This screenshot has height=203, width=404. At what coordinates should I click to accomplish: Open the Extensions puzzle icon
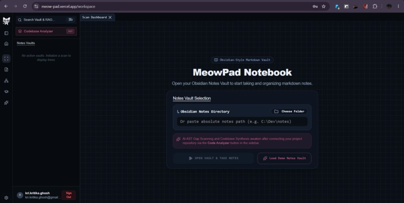click(x=375, y=6)
